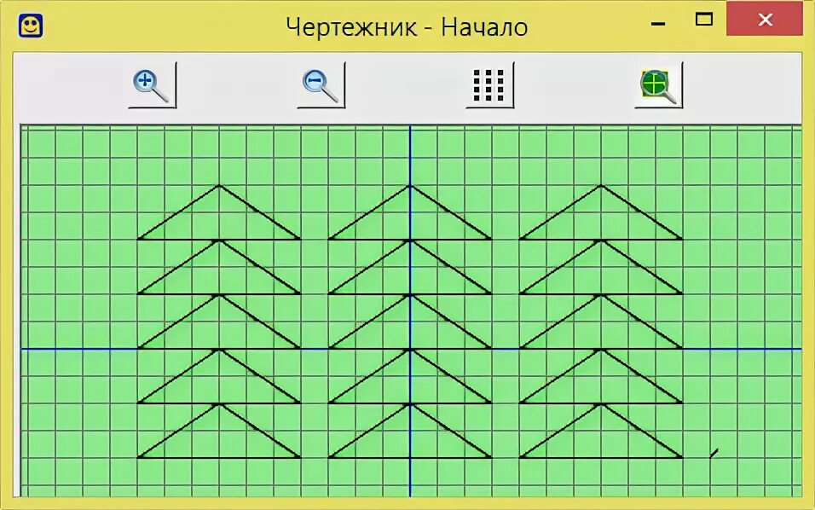Toggle the grid dots display button

489,85
